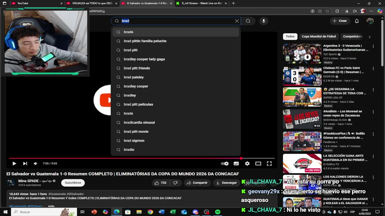The width and height of the screenshot is (385, 216).
Task: Select the Copa Mundial de Fútbol chip
Action: (x=319, y=37)
